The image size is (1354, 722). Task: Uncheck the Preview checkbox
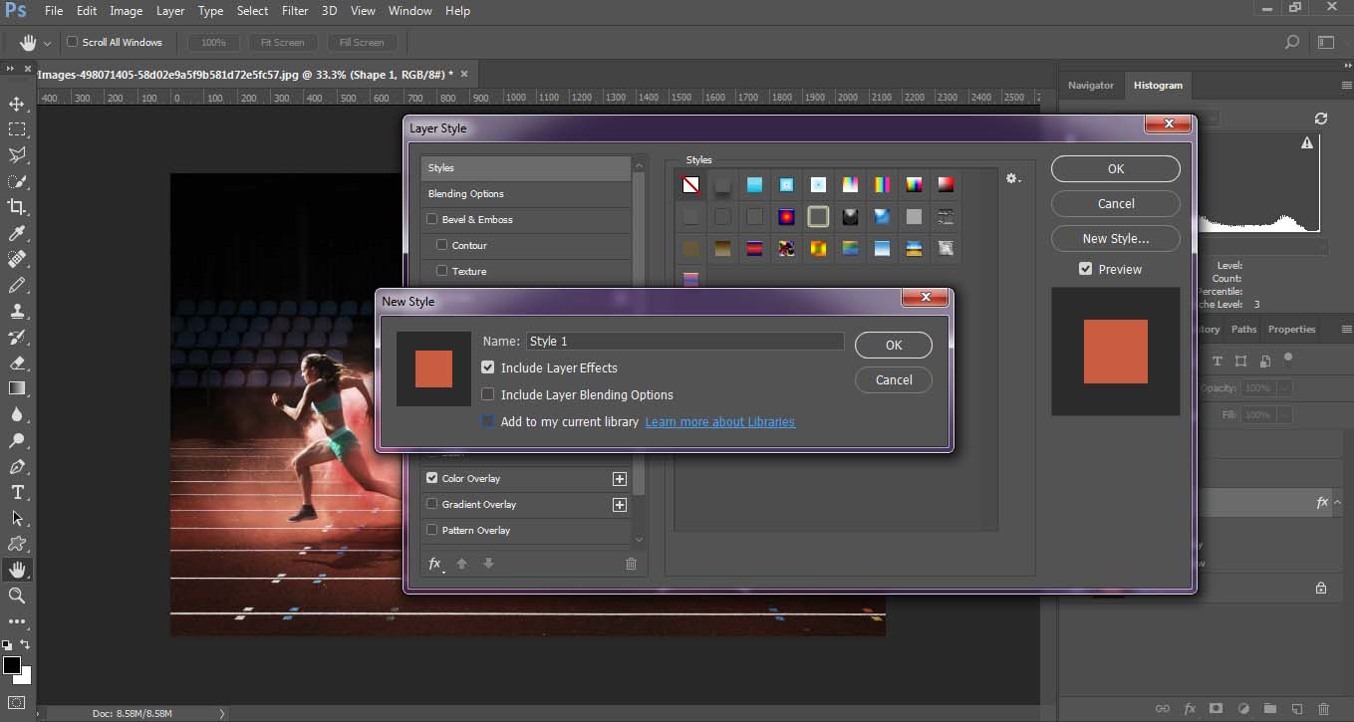point(1086,269)
